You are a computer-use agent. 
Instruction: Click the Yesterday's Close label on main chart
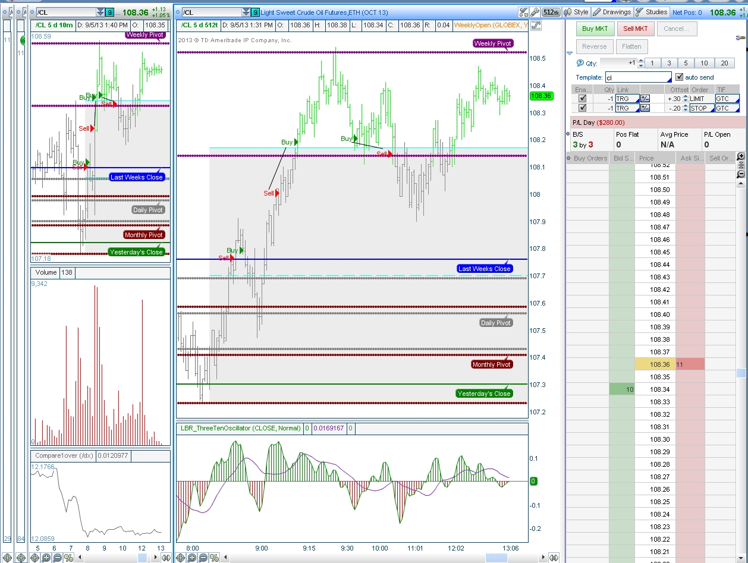pos(484,394)
